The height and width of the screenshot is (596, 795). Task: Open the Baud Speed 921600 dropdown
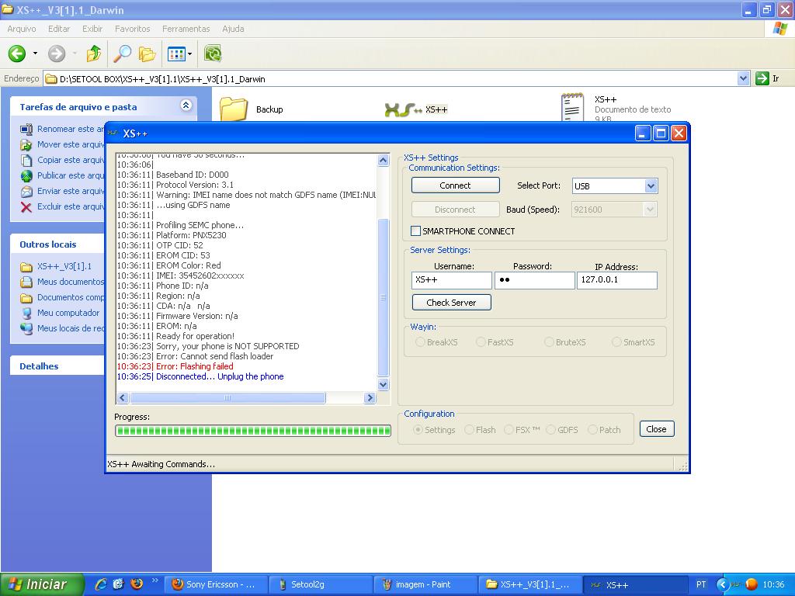point(650,210)
